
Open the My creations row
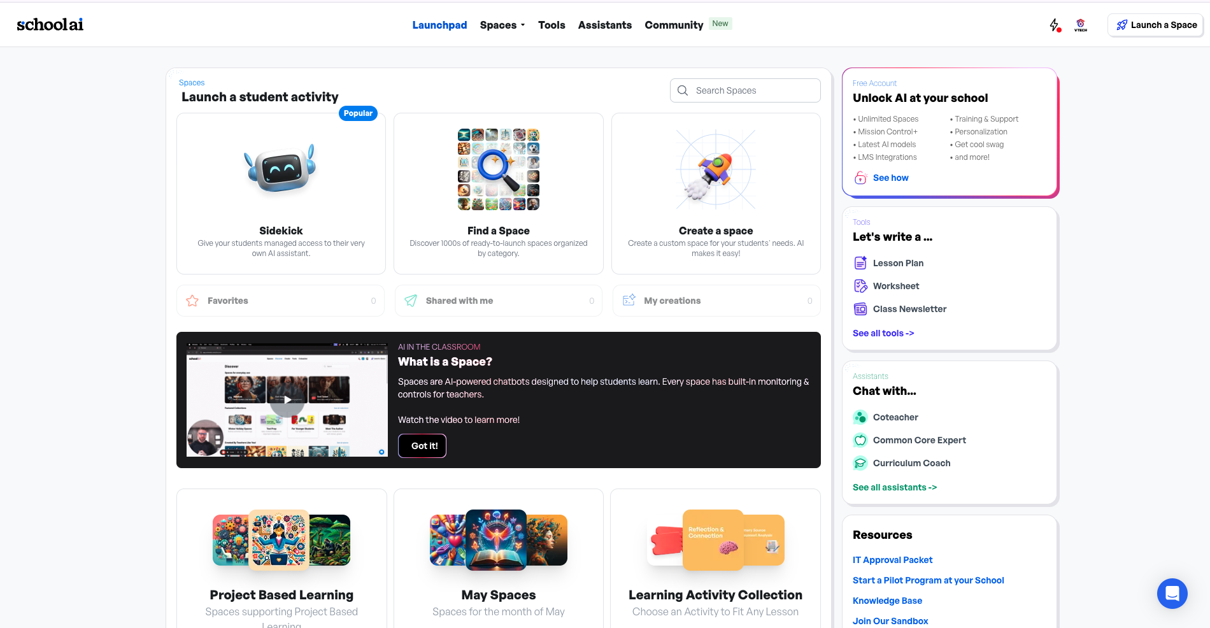(716, 301)
